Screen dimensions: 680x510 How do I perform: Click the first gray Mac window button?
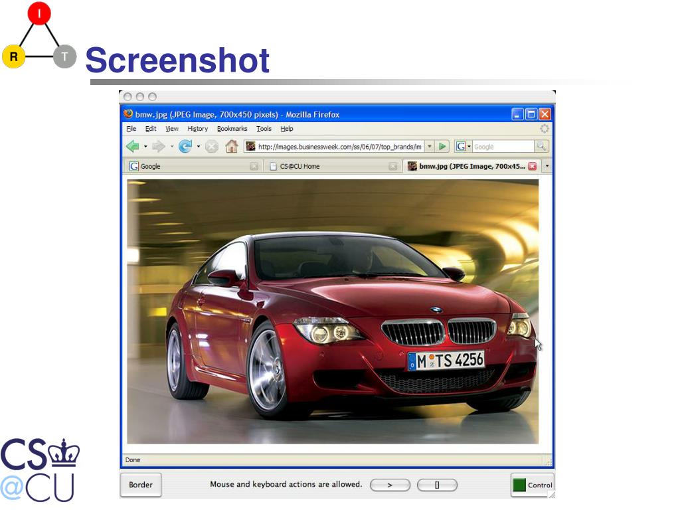click(x=127, y=96)
